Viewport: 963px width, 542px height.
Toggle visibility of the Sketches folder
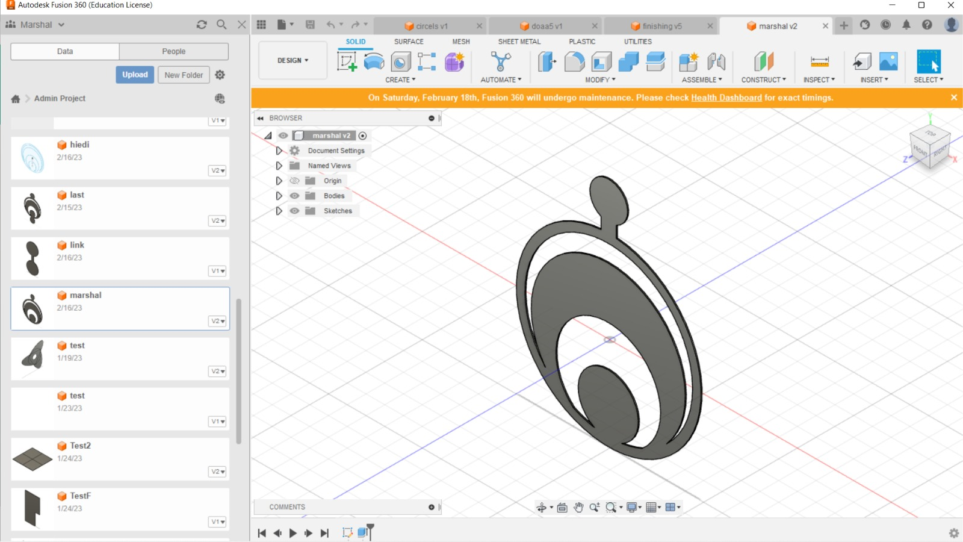[294, 211]
